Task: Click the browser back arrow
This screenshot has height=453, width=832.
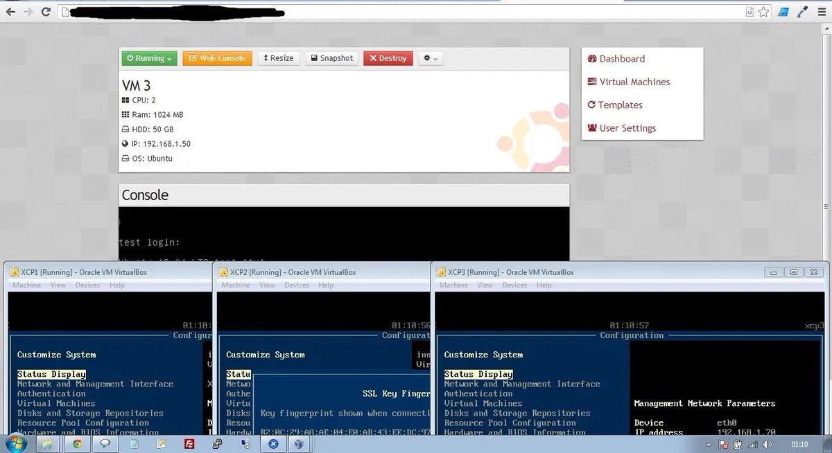Action: click(x=11, y=12)
